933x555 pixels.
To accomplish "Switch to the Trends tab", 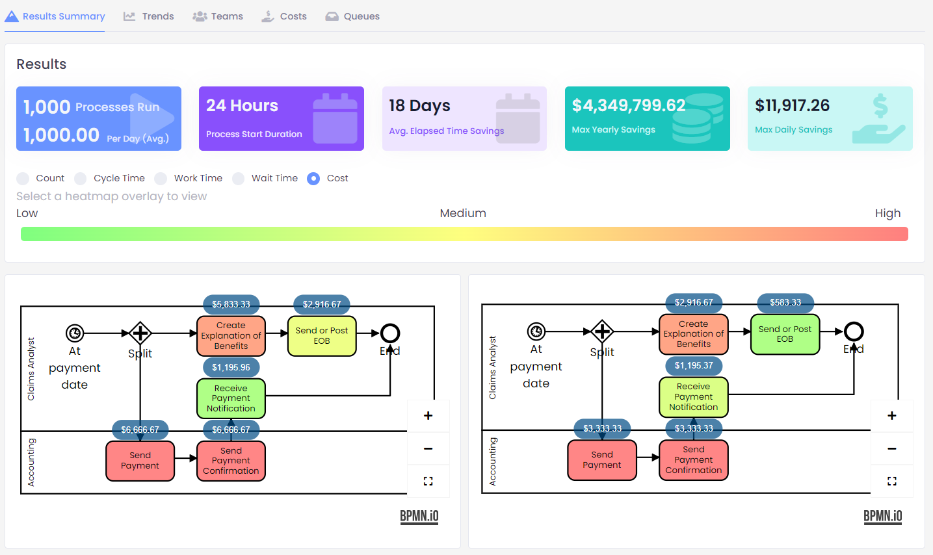I will [x=148, y=16].
